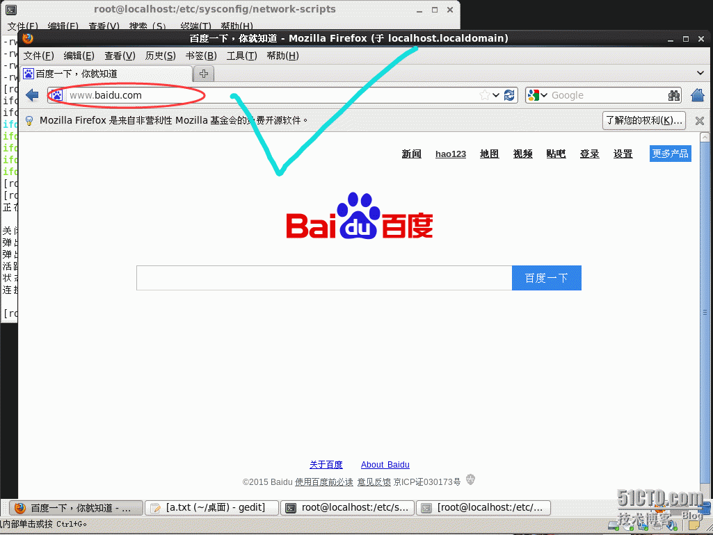Open the Google search engine icon selector
713x535 pixels.
(x=537, y=95)
